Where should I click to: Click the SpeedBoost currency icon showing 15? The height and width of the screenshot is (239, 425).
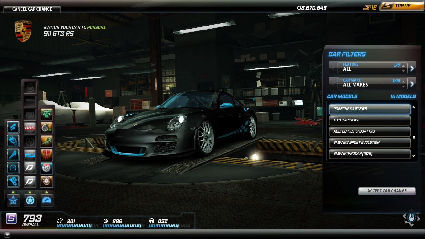click(370, 7)
